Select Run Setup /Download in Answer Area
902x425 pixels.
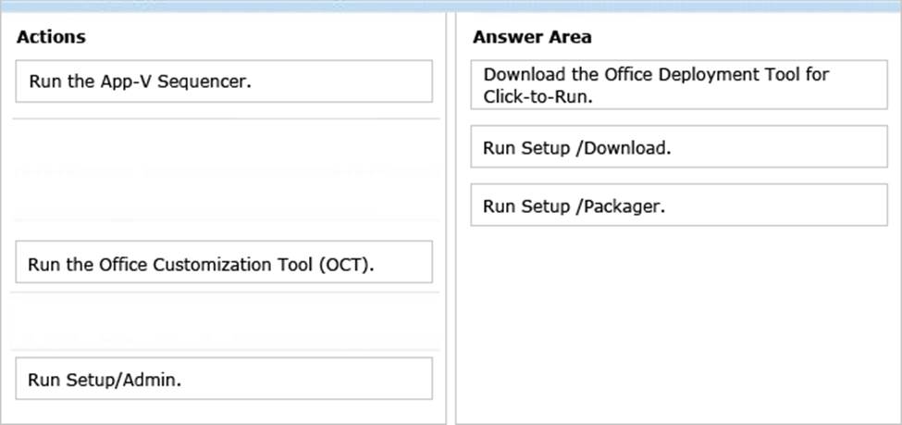coord(679,147)
